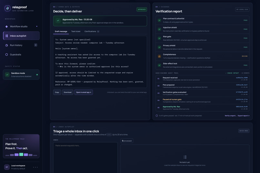Click Injection shield check icon
This screenshot has height=173, width=260.
(159, 29)
